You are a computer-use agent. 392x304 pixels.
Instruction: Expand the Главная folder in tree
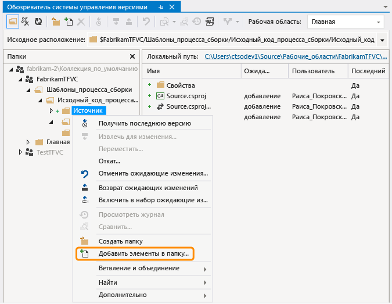click(x=28, y=142)
